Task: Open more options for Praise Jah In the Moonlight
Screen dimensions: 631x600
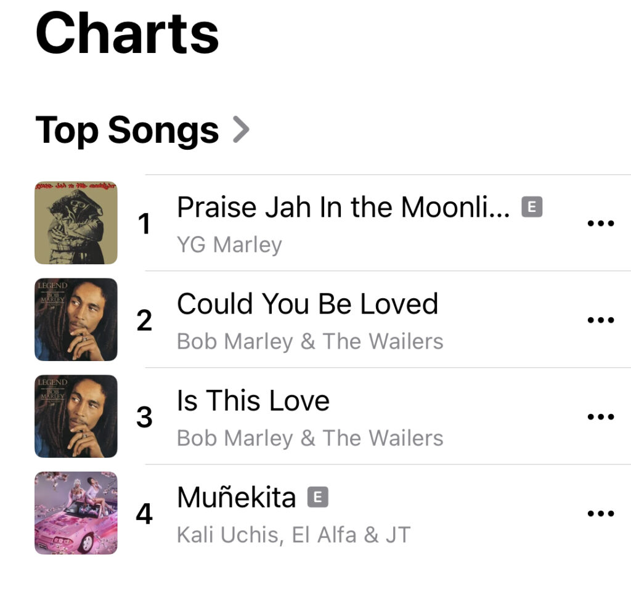Action: pyautogui.click(x=601, y=224)
